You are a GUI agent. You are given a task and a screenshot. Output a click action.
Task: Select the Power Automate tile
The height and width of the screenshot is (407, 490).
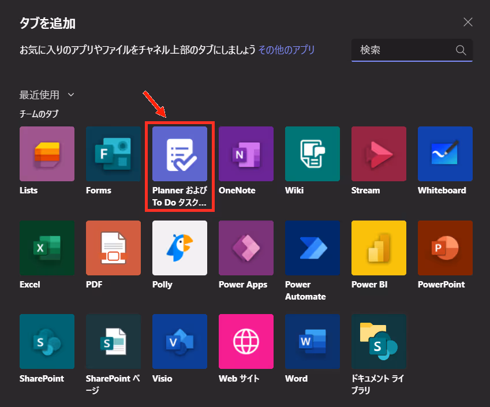point(312,248)
